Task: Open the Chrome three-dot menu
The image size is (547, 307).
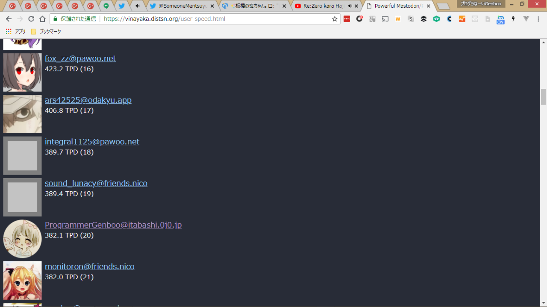Action: [x=539, y=19]
